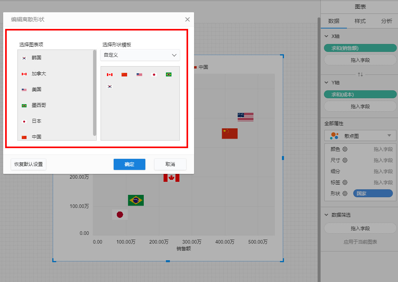
Task: Click the 求和(销售额) field pill
Action: [x=360, y=48]
